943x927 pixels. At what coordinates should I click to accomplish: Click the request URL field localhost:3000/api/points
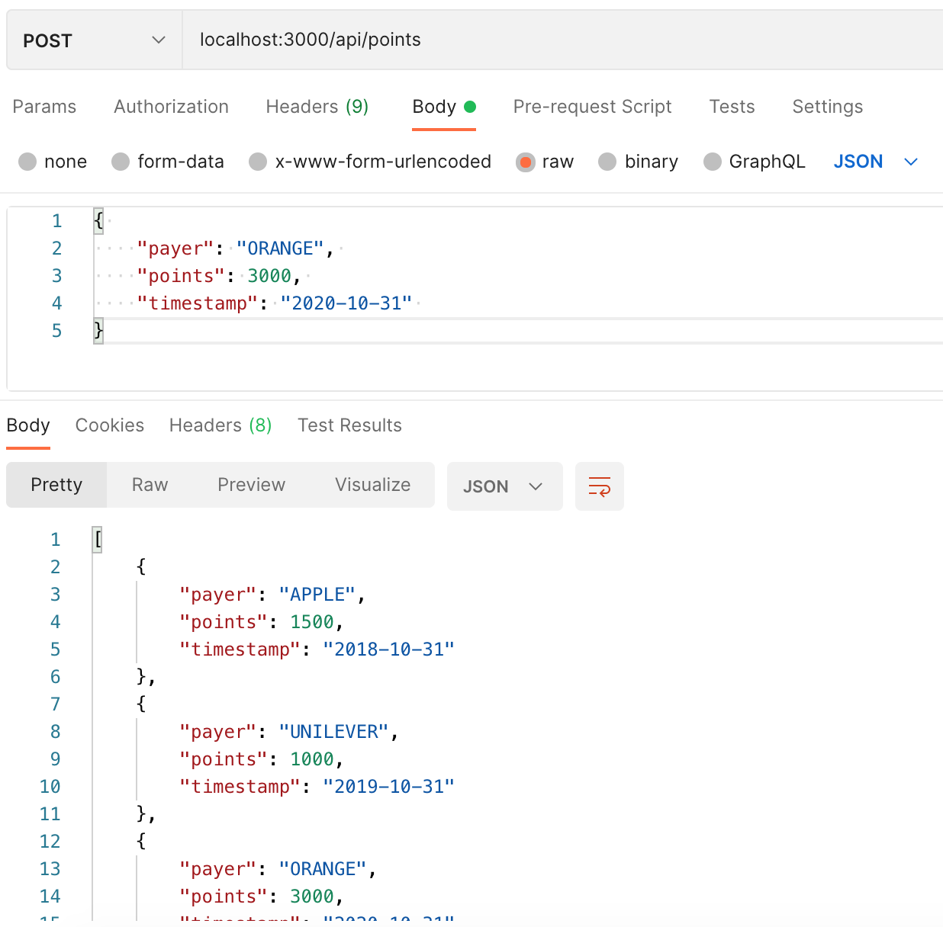click(x=563, y=40)
